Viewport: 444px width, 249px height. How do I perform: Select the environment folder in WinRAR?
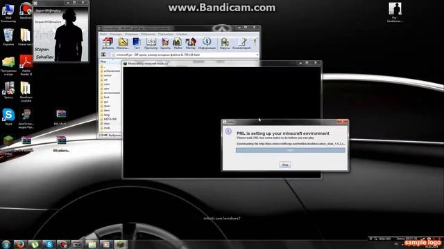click(x=110, y=93)
